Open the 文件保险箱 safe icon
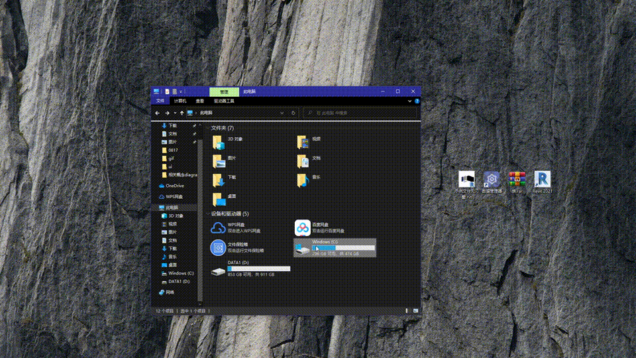Image resolution: width=636 pixels, height=358 pixels. click(x=218, y=247)
